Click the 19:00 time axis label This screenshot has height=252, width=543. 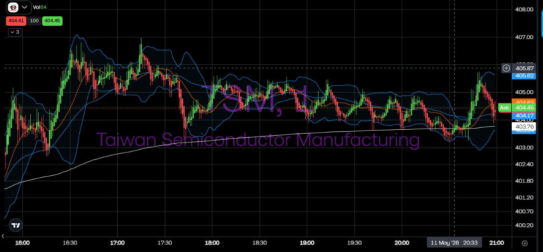tap(307, 243)
